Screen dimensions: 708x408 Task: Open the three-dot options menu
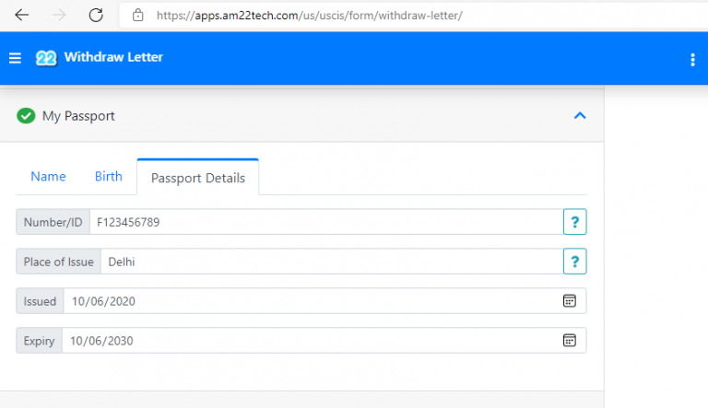coord(692,59)
